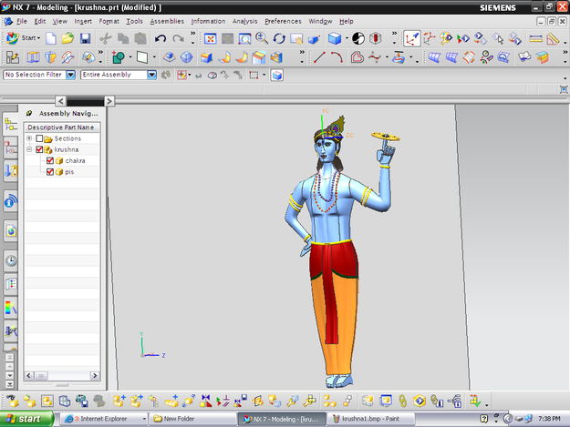Click the Redo arrow icon
Screen dimensions: 570x427
click(x=178, y=38)
